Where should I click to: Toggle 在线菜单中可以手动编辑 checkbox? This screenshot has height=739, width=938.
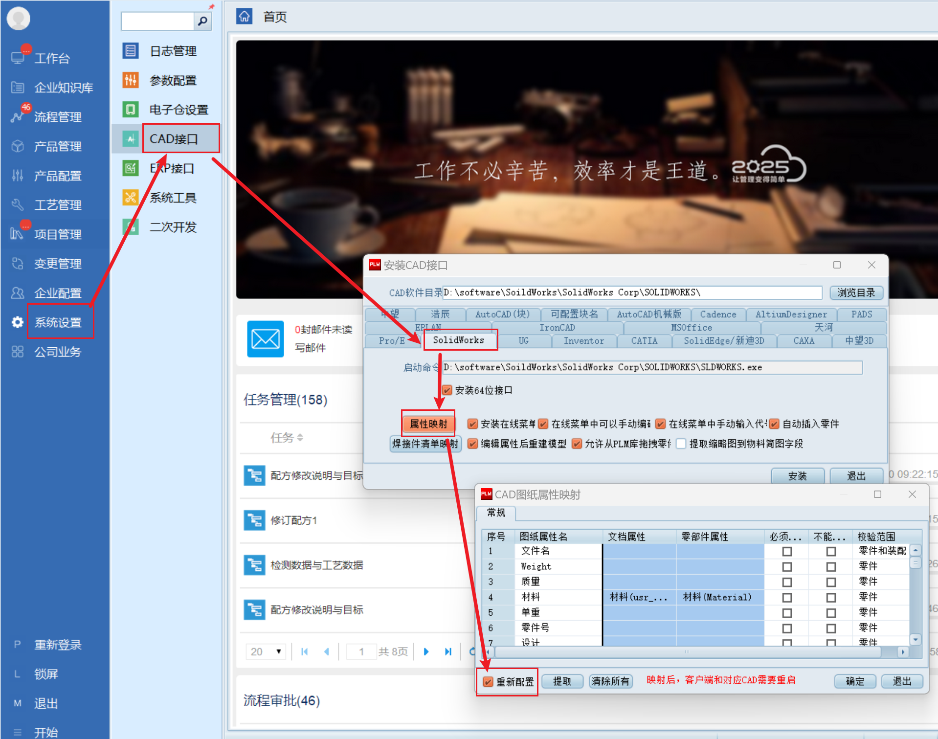543,424
